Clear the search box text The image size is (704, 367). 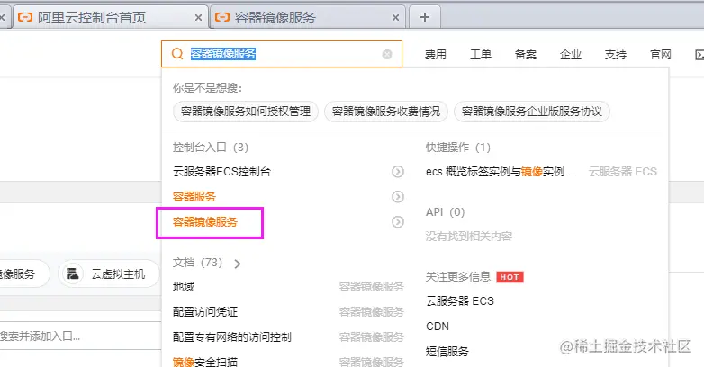coord(386,54)
